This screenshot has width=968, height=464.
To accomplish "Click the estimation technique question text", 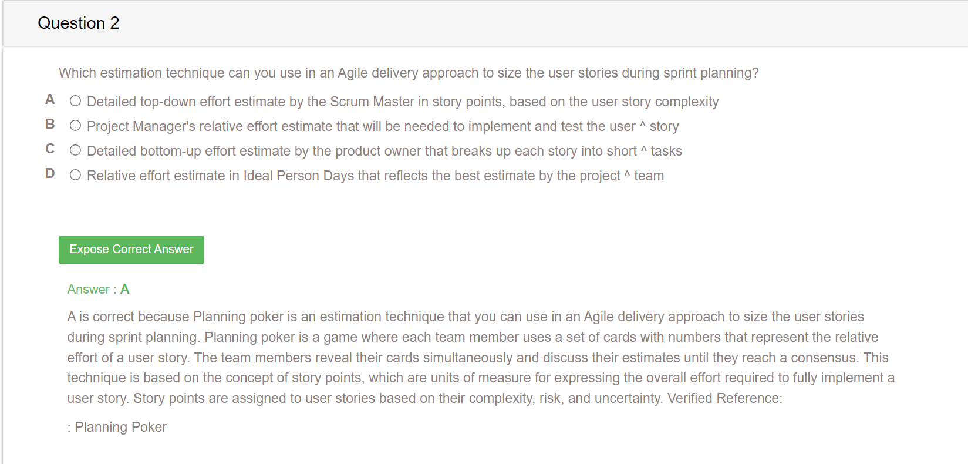I will click(409, 73).
